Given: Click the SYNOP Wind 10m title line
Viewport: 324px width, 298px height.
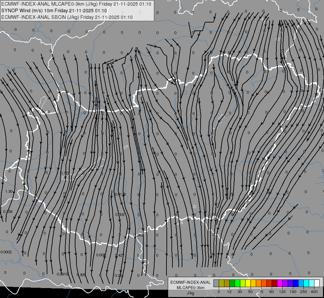Looking at the screenshot, I should click(x=54, y=11).
